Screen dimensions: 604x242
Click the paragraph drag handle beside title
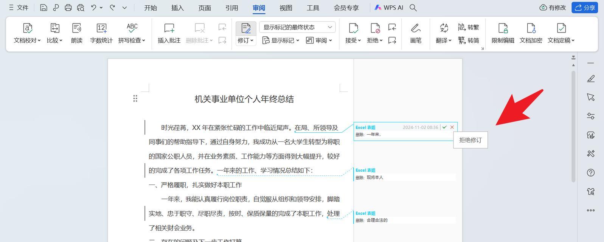[135, 99]
